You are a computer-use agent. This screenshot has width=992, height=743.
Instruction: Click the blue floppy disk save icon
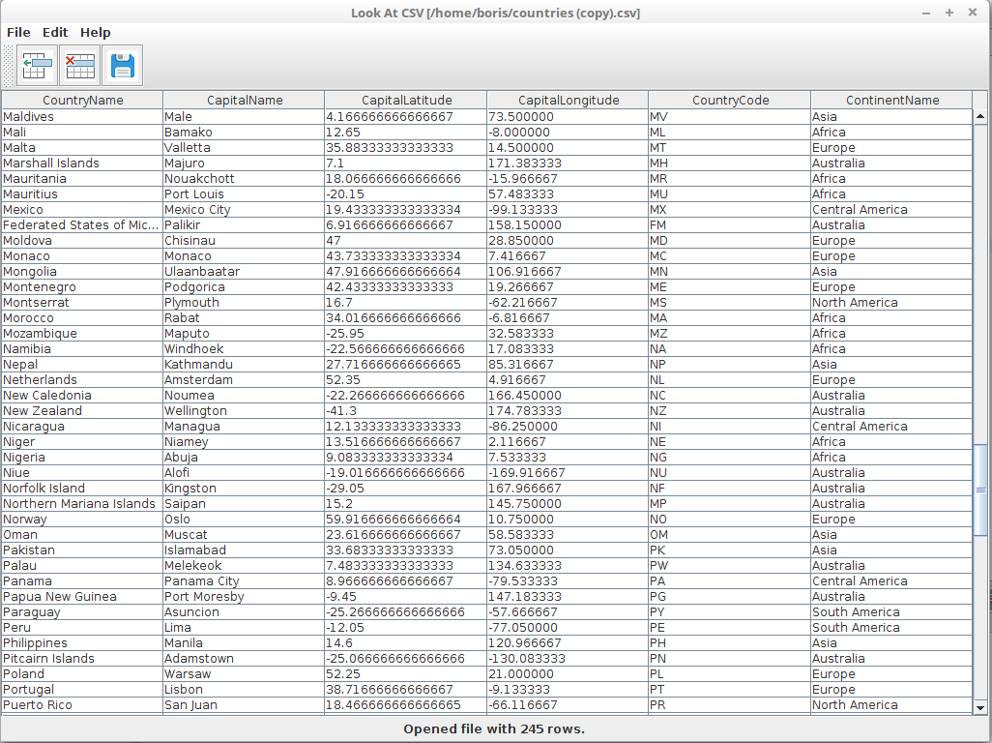pos(122,66)
